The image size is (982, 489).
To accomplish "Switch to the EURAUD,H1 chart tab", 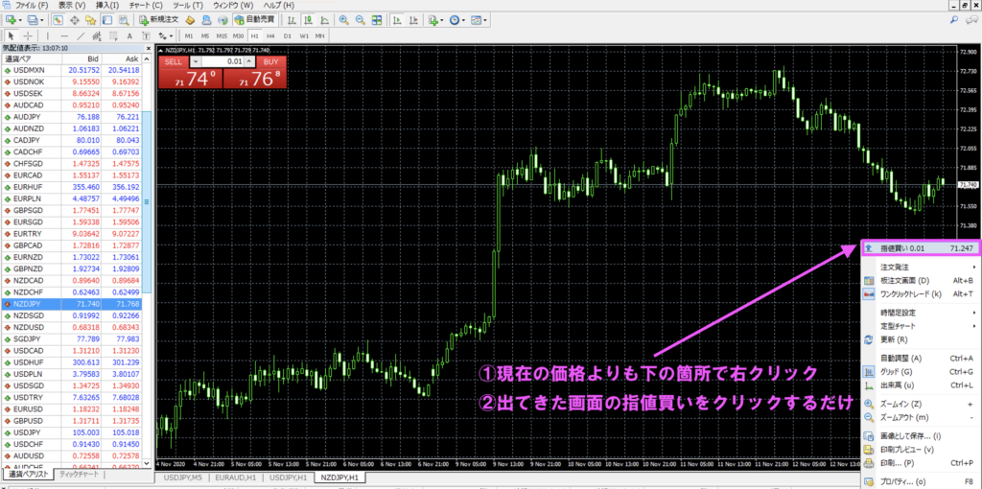I will 236,477.
